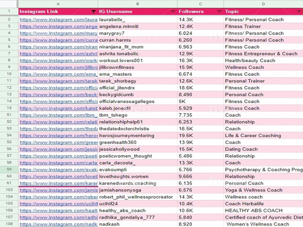Click the Topic header cell
Image resolution: width=303 pixels, height=227 pixels.
(263, 12)
